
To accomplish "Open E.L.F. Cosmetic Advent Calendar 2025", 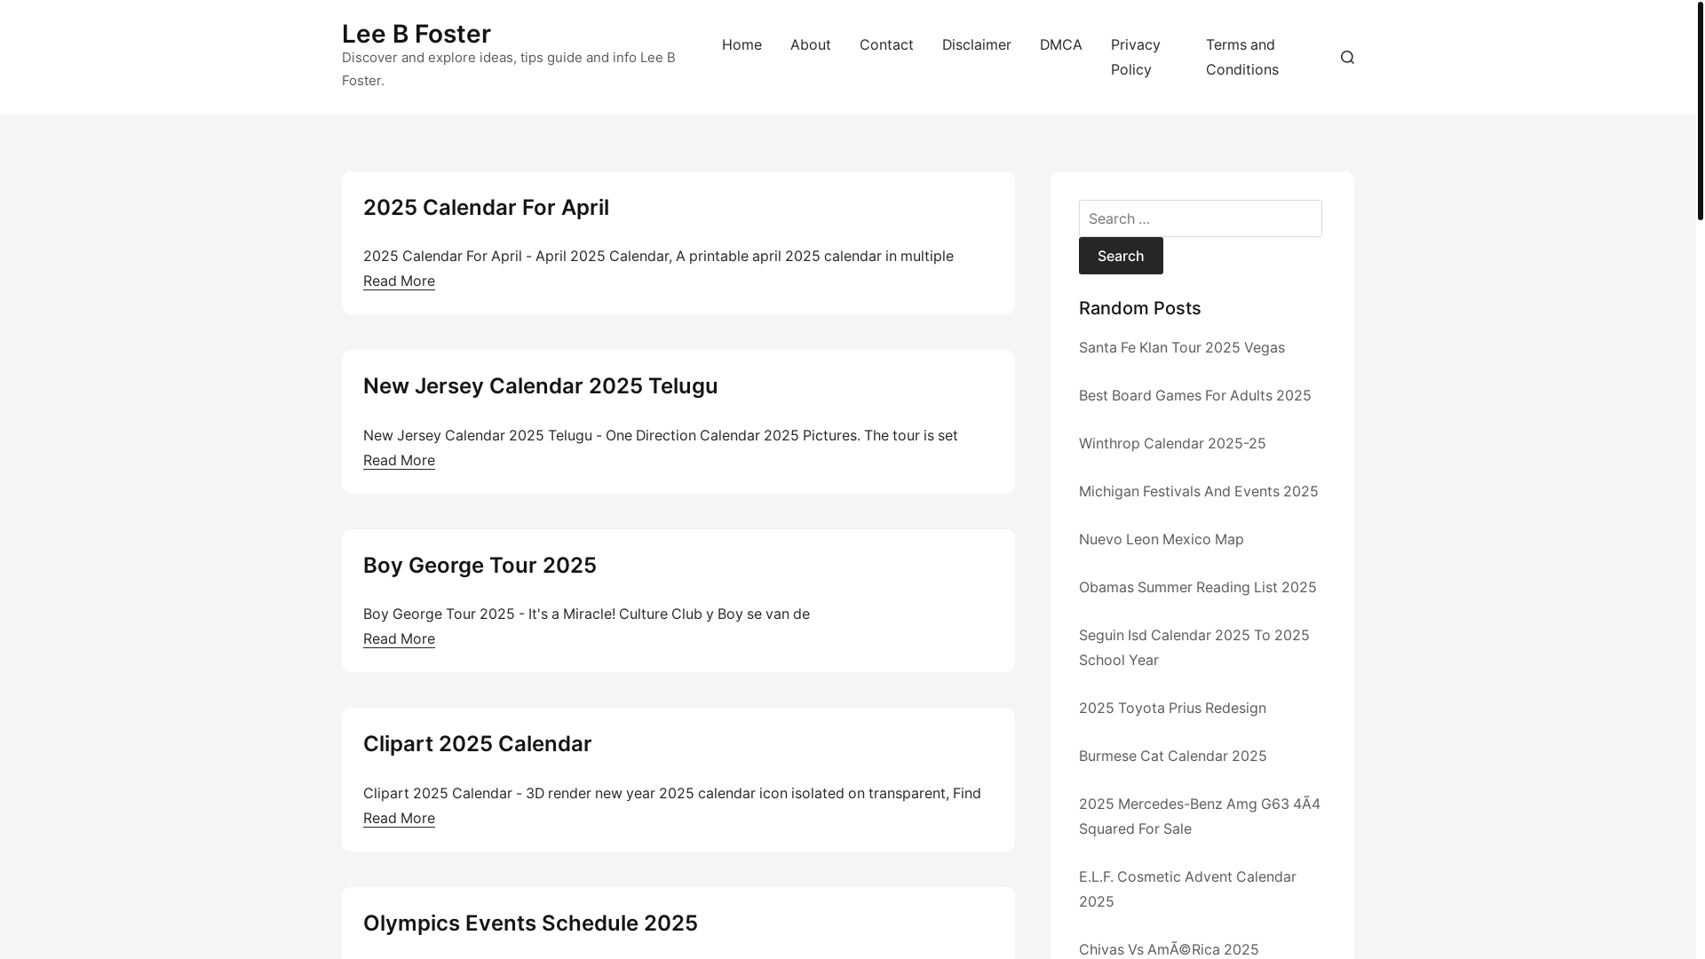I will click(1187, 889).
